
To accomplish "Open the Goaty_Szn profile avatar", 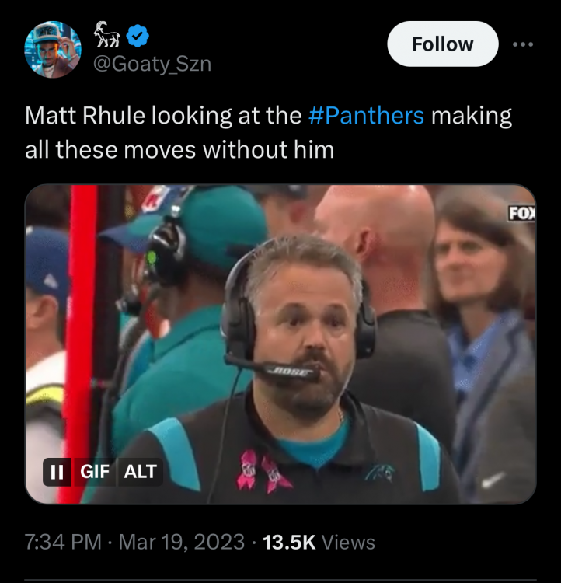I will coord(53,50).
